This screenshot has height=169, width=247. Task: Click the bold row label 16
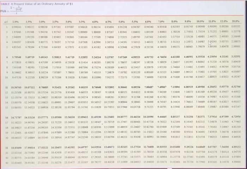[7, 118]
